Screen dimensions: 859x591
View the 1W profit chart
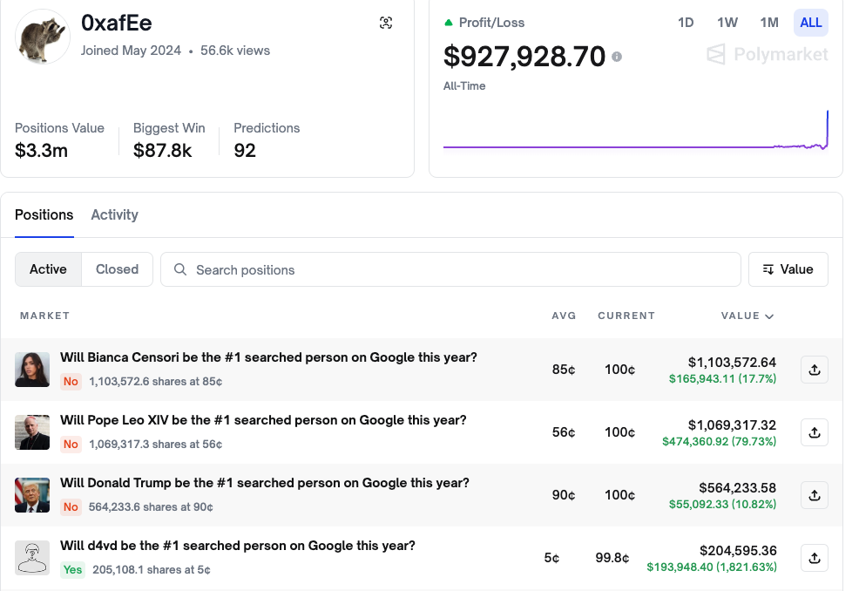pyautogui.click(x=727, y=23)
